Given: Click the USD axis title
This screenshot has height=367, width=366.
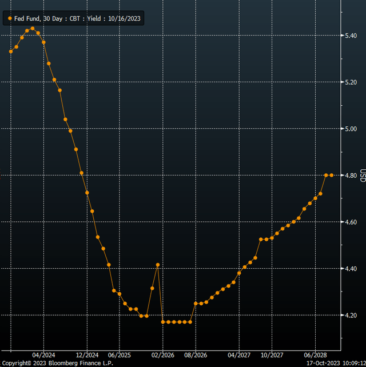Looking at the screenshot, I should (362, 175).
